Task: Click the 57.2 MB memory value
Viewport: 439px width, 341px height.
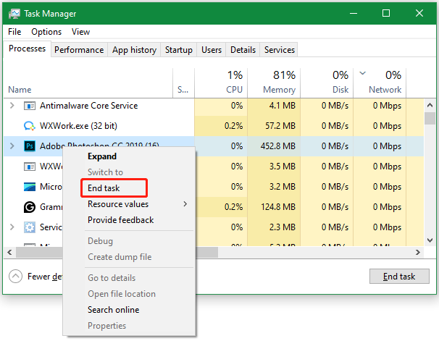Action: (x=280, y=126)
